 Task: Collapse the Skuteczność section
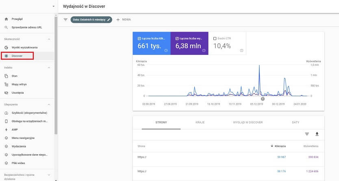pos(49,39)
